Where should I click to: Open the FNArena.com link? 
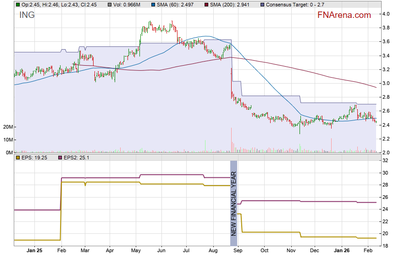344,15
